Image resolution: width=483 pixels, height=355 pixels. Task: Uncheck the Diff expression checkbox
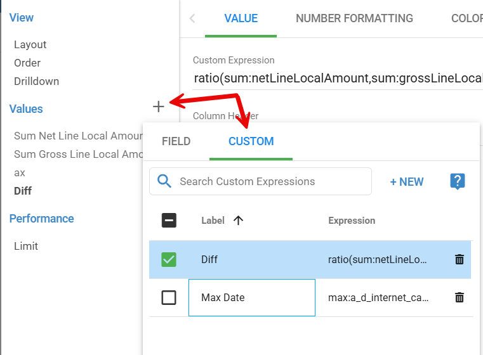tap(169, 259)
